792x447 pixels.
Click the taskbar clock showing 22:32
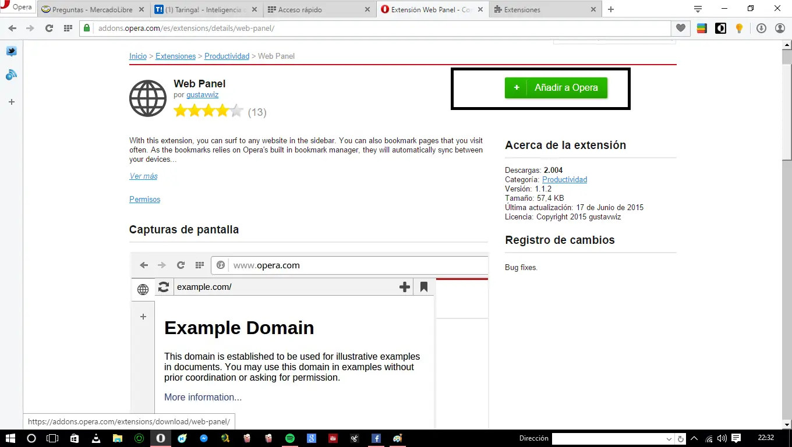pyautogui.click(x=766, y=438)
